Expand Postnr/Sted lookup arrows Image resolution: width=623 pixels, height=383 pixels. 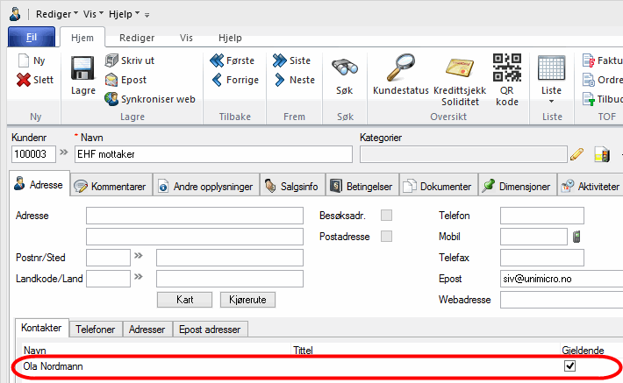tap(139, 257)
